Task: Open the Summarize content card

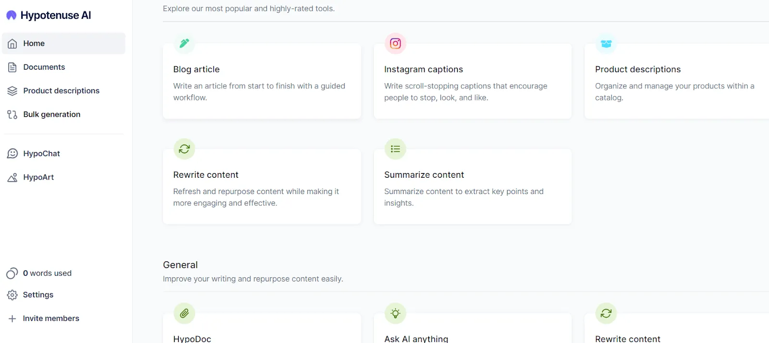Action: pos(473,186)
